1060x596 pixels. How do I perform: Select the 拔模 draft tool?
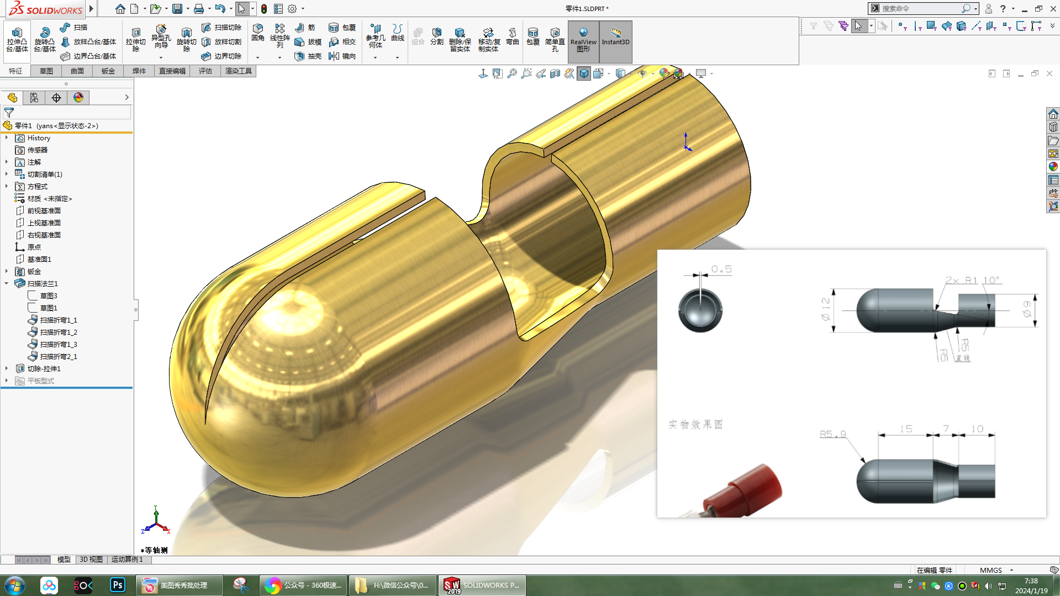coord(308,41)
